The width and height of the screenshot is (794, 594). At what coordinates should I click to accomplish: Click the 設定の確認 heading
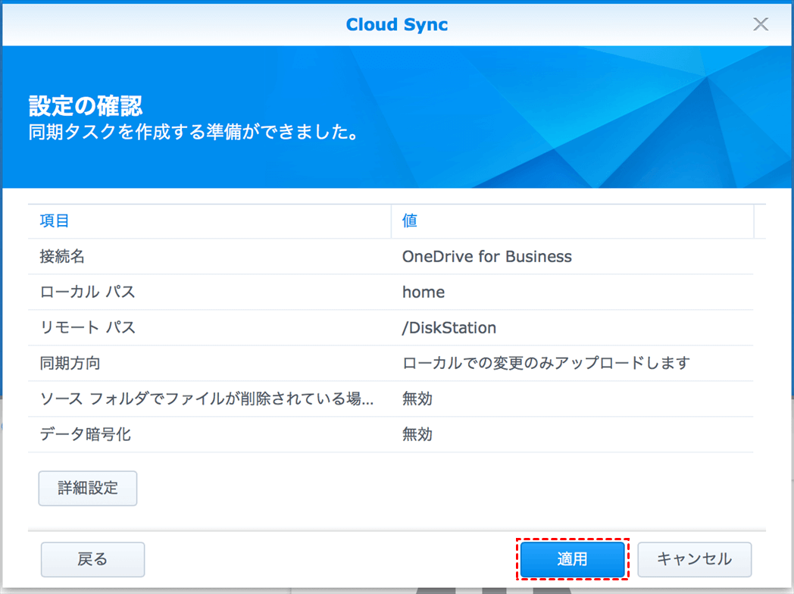click(x=86, y=105)
